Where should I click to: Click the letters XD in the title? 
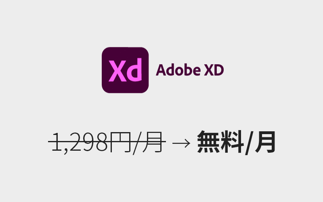(214, 70)
